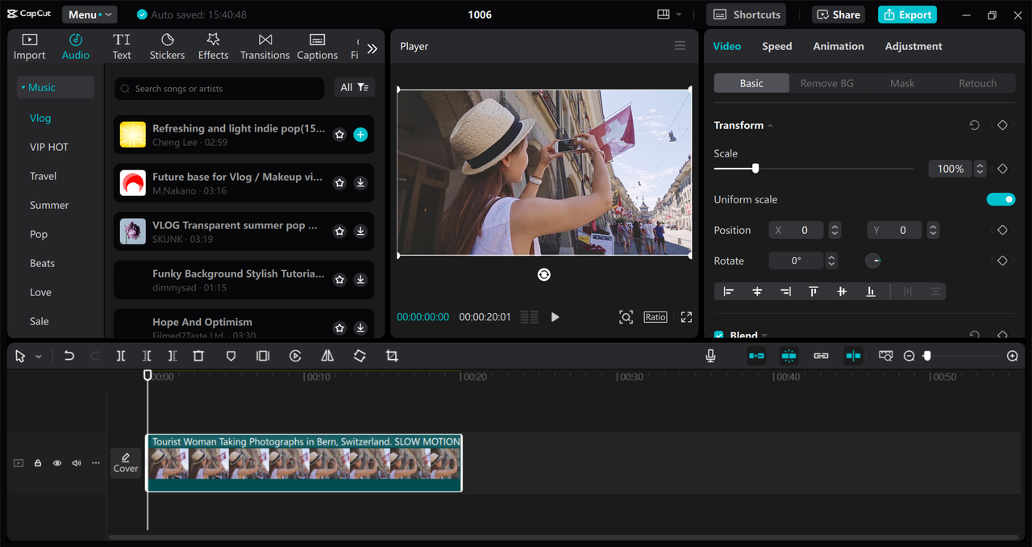The image size is (1032, 547).
Task: Undo the last action
Action: click(69, 356)
